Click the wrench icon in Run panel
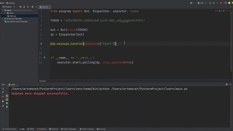This screenshot has width=233, height=131. [3, 92]
